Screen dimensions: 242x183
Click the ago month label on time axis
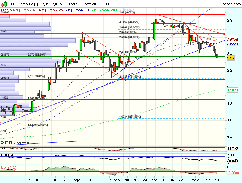[77, 180]
